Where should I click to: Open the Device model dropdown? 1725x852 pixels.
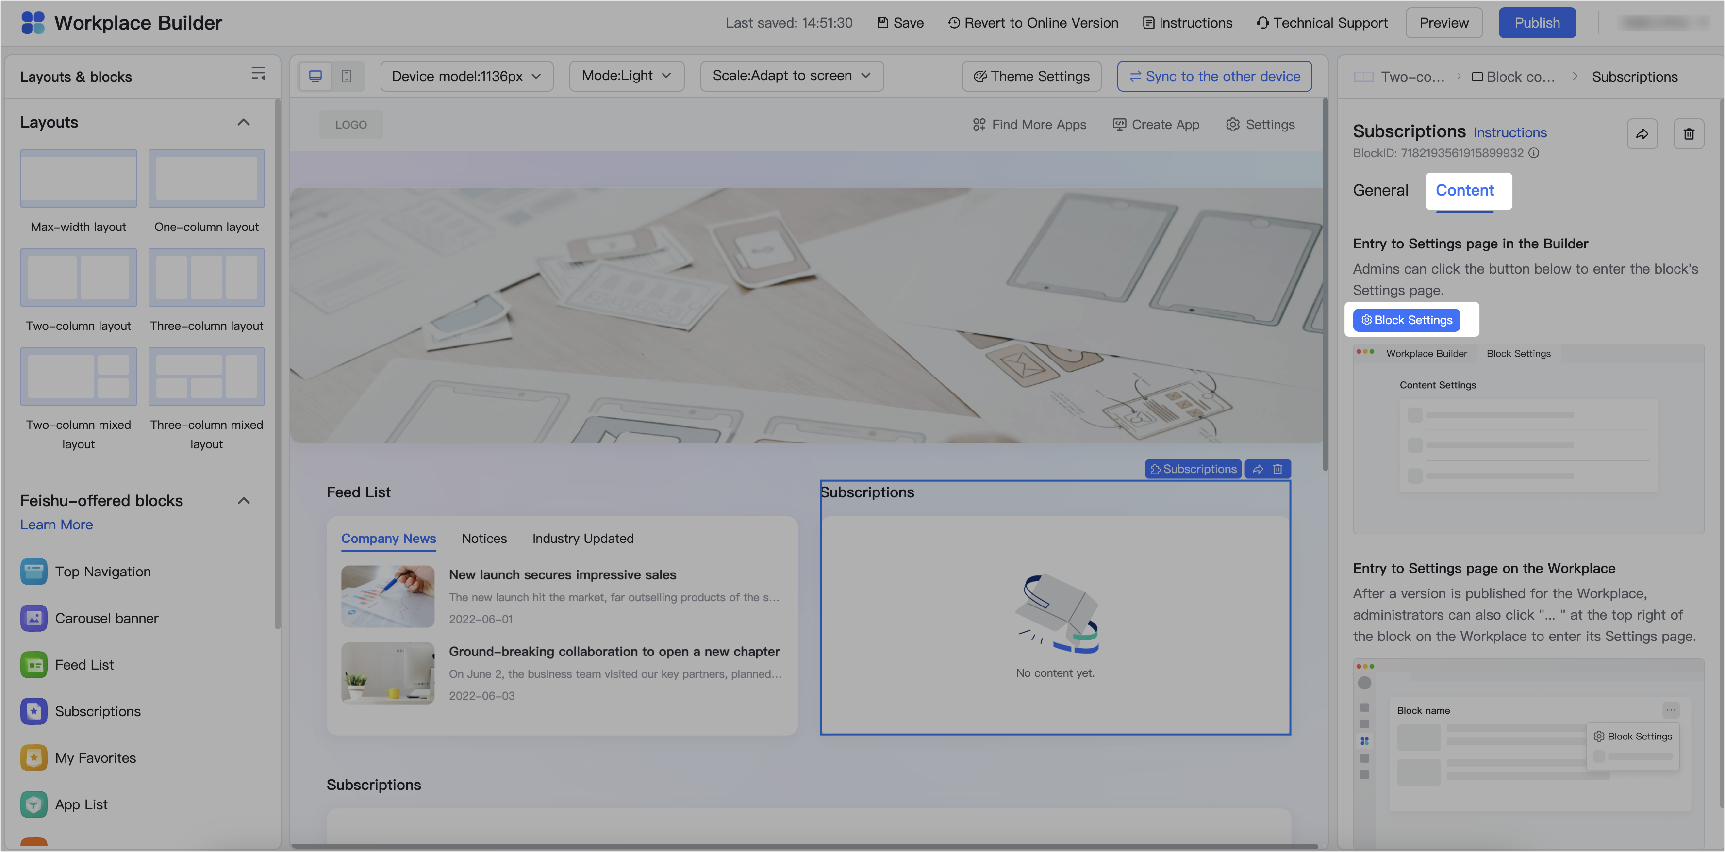[x=467, y=76]
